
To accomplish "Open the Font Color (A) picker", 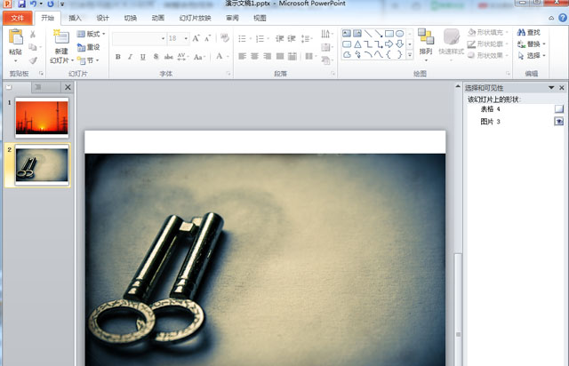I will click(x=221, y=56).
